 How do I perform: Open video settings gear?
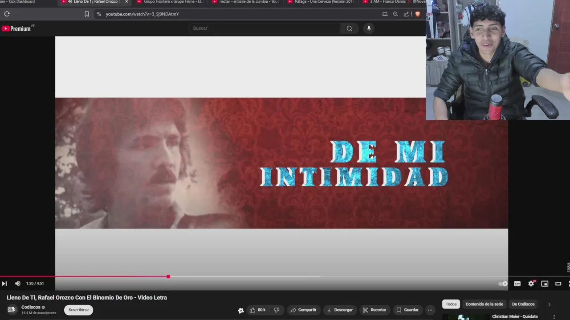click(531, 284)
